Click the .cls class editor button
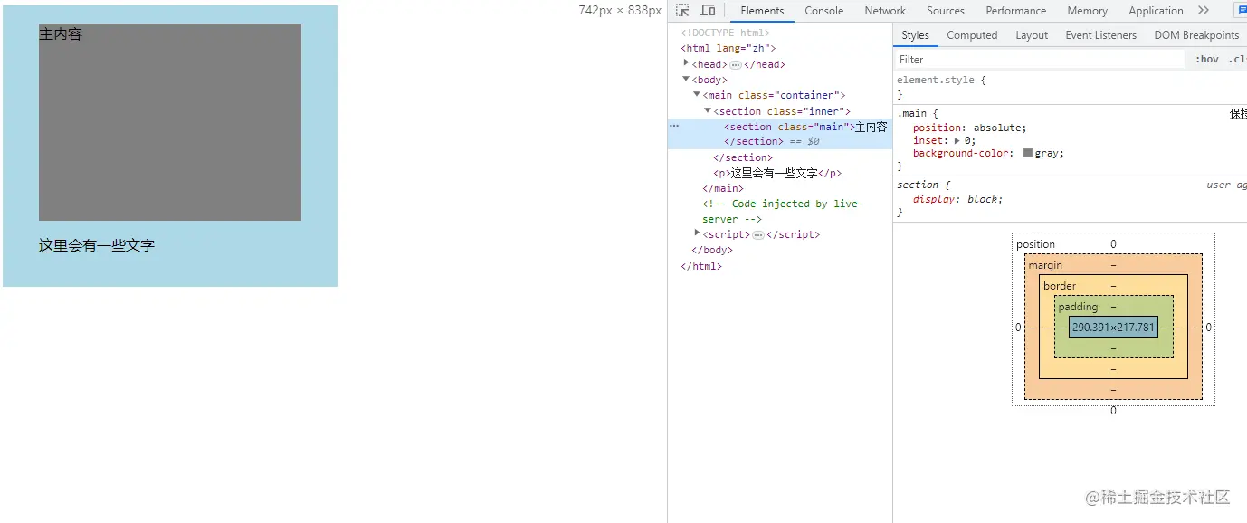 click(x=1237, y=60)
